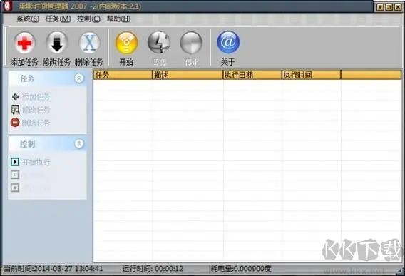Collapse the 任务 sidebar panel chevron
This screenshot has height=276, width=405.
click(79, 78)
